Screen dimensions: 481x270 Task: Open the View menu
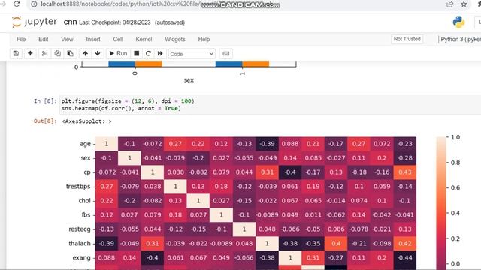pos(67,39)
